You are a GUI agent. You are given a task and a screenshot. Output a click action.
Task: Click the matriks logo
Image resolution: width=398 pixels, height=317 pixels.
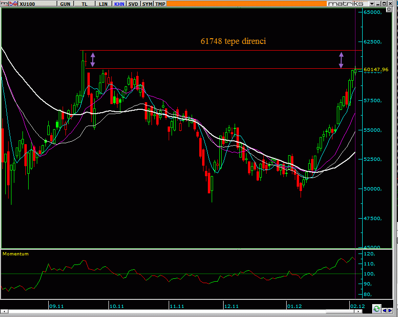coord(346,4)
